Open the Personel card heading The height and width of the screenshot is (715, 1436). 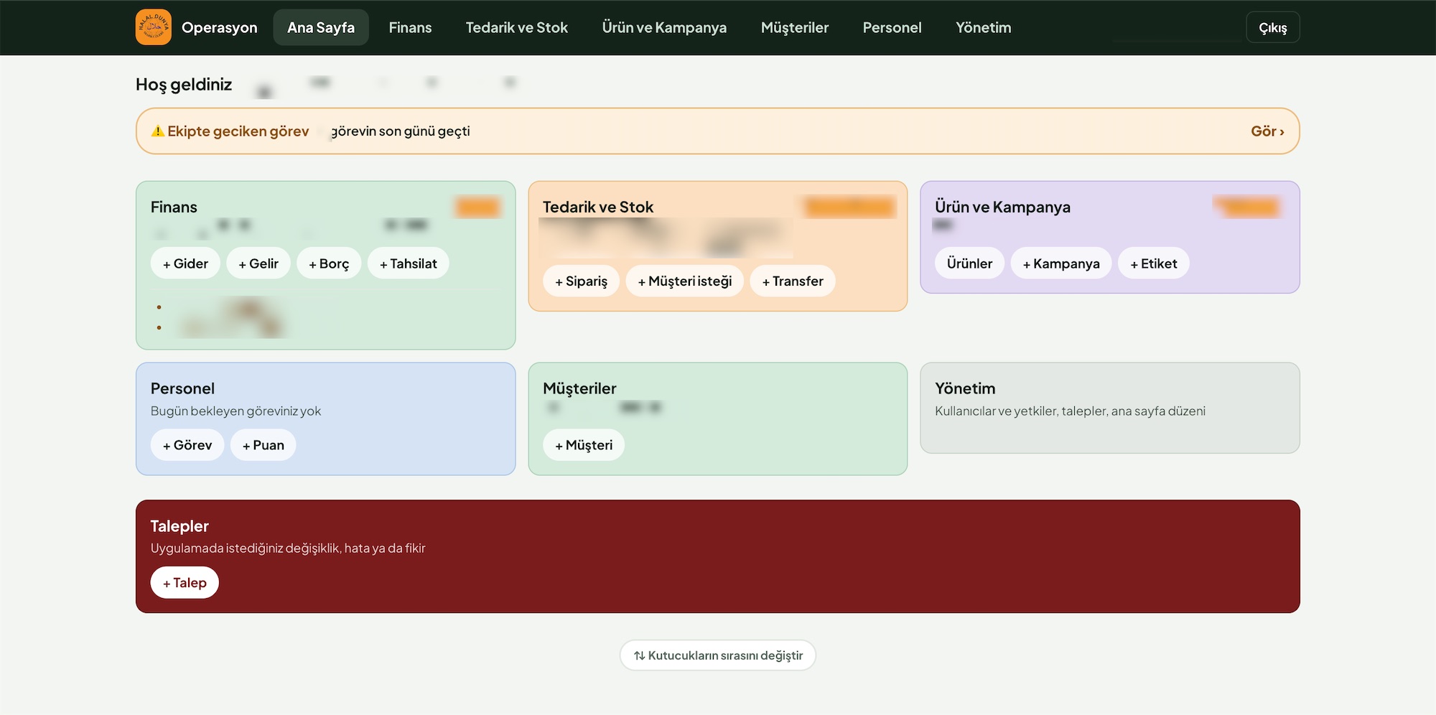[x=182, y=389]
